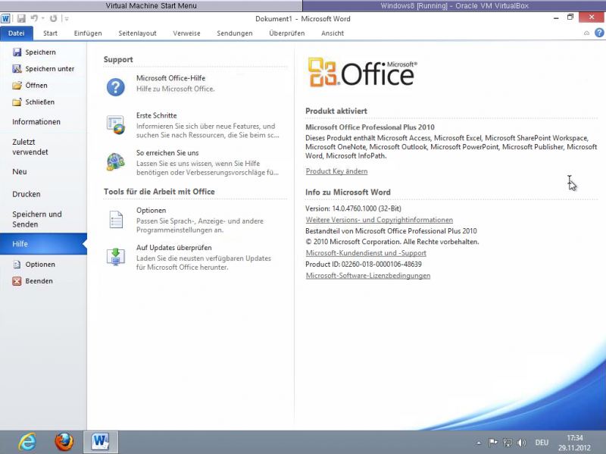Click the Speichern unter icon in sidebar
606x454 pixels.
click(17, 69)
